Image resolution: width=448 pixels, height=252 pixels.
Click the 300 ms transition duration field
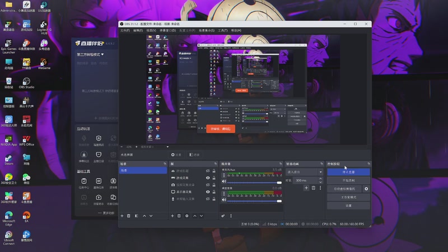point(305,180)
